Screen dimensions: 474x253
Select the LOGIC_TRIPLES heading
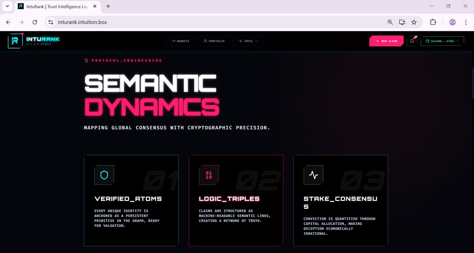point(229,199)
